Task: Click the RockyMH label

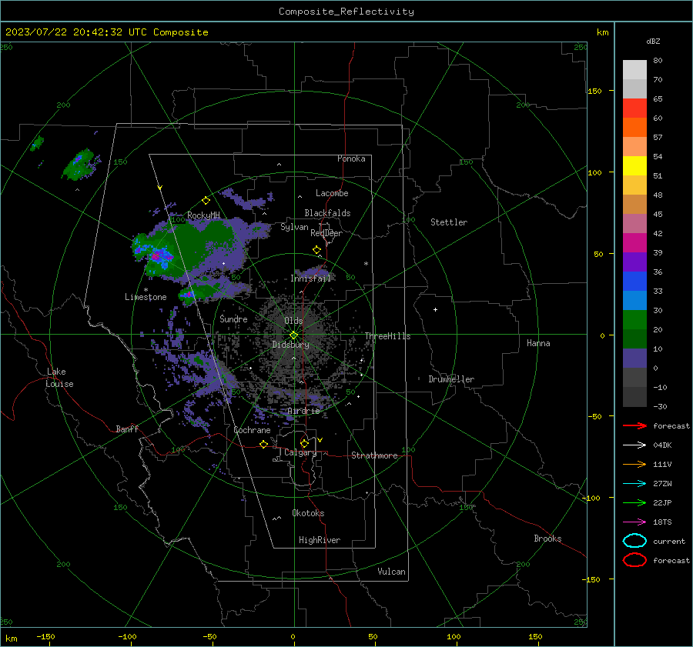Action: click(203, 215)
